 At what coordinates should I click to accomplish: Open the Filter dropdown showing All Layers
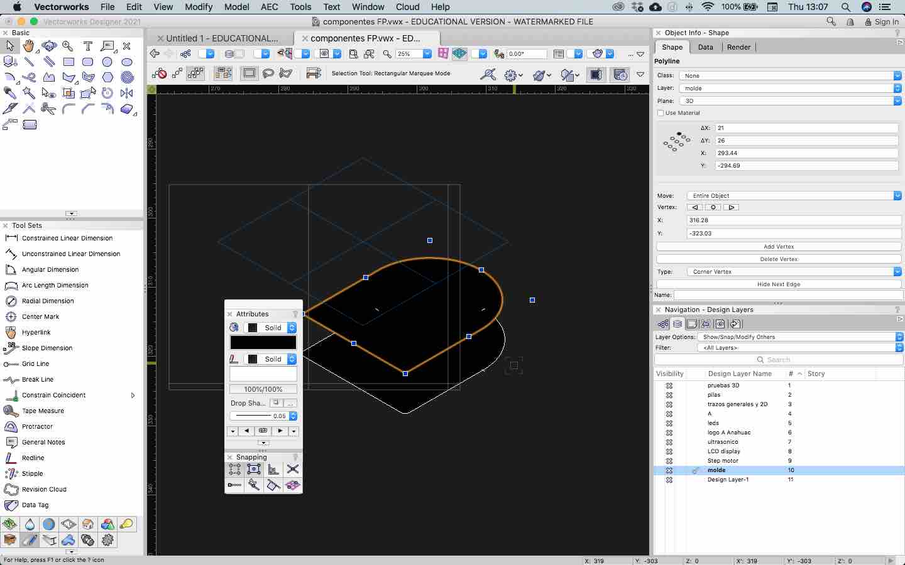(x=800, y=348)
